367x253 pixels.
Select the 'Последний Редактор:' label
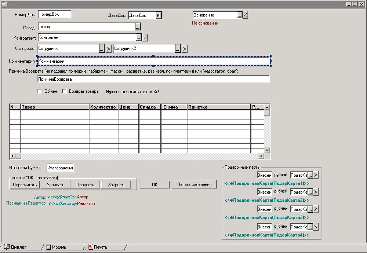point(26,203)
